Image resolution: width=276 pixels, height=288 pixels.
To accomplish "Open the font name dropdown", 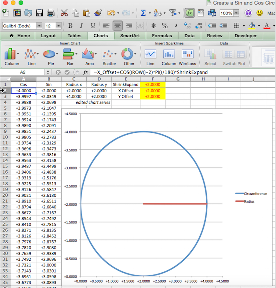I will click(x=39, y=26).
